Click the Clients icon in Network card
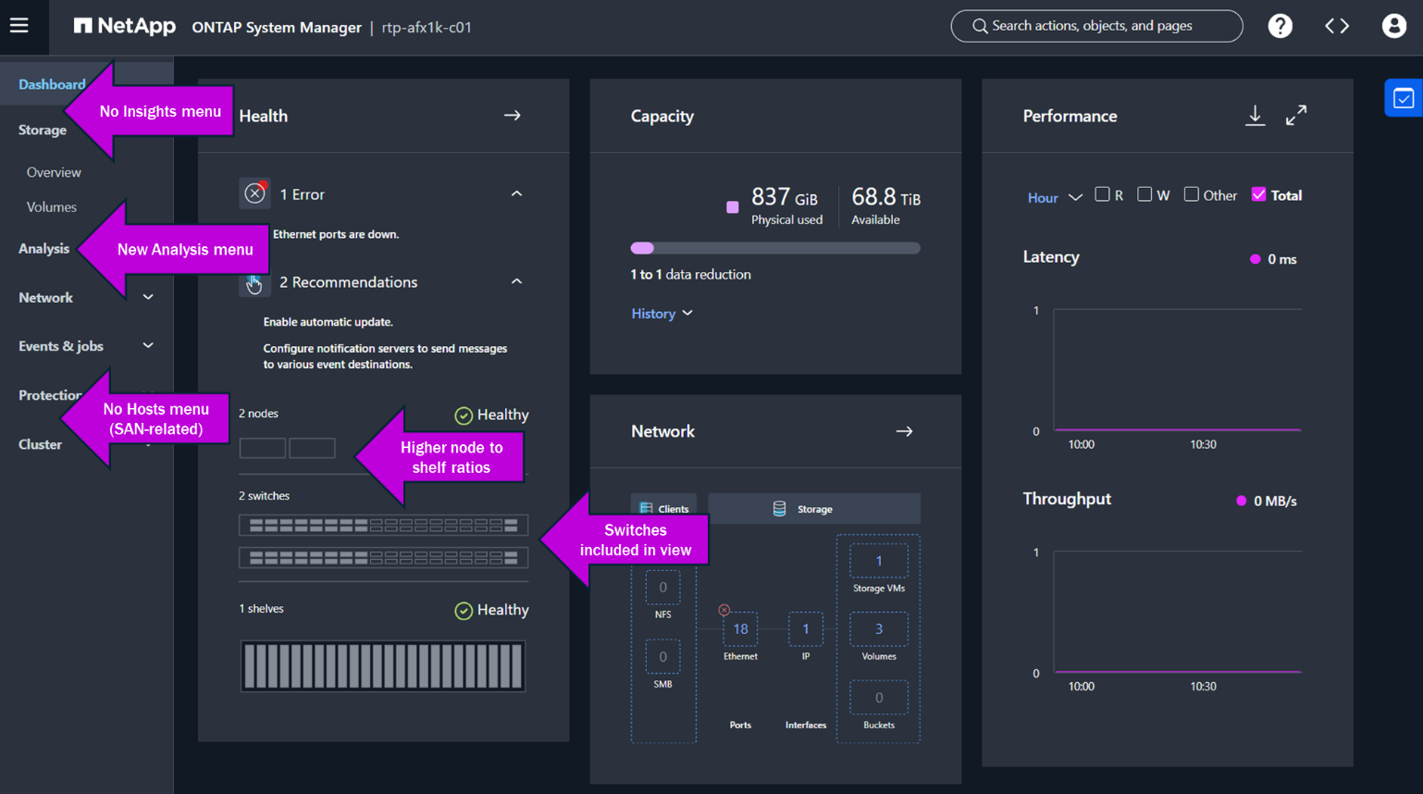1423x794 pixels. [x=646, y=509]
